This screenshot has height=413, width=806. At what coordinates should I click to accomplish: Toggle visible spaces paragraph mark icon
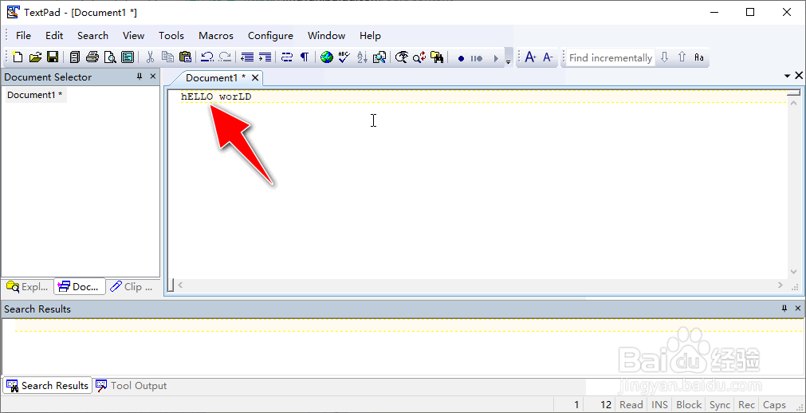click(x=305, y=57)
